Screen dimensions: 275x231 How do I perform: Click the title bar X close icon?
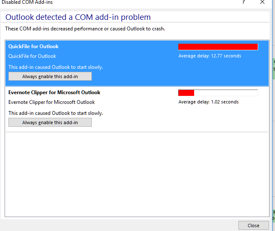[262, 2]
